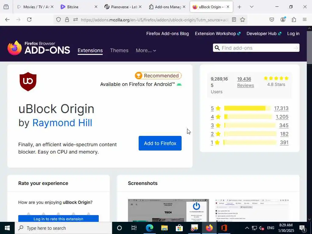Screen dimensions: 312x234
Task: Open Save to Pocket icon
Action: point(272,19)
